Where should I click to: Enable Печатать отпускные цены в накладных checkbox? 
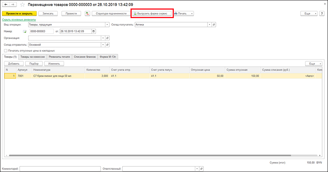[x=5, y=51]
